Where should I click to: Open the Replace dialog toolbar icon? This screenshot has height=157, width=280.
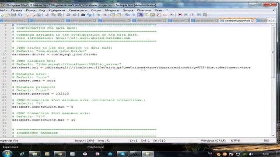pyautogui.click(x=89, y=15)
